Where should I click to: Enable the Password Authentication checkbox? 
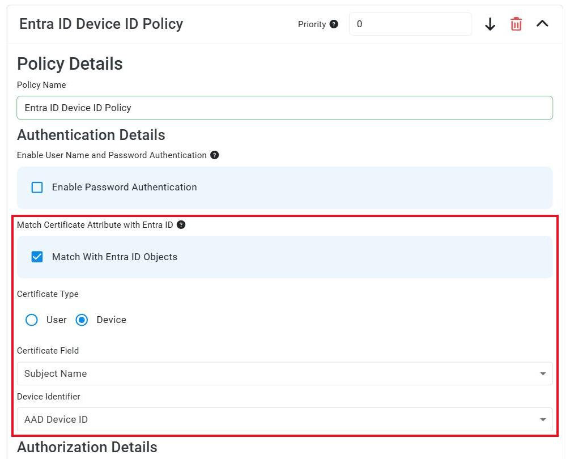click(37, 187)
